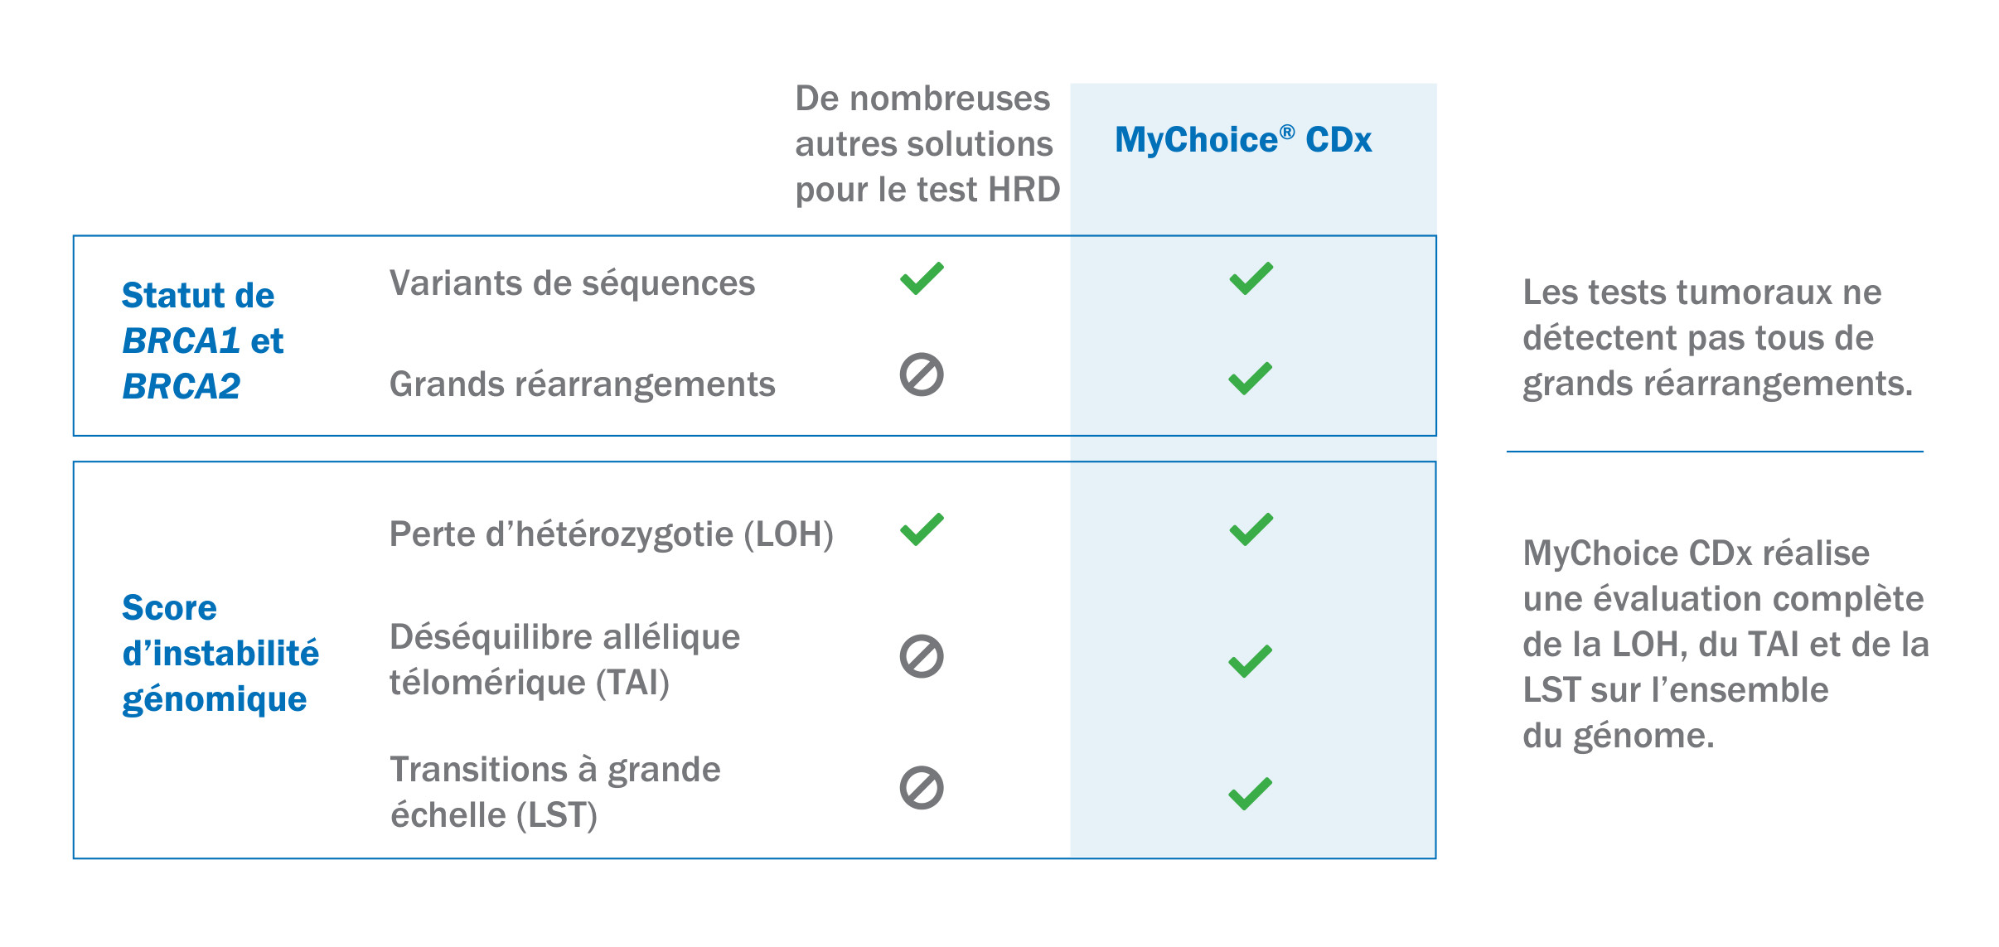Click the MyChoice checkmark in the LST row
The image size is (1999, 947).
[x=1250, y=794]
